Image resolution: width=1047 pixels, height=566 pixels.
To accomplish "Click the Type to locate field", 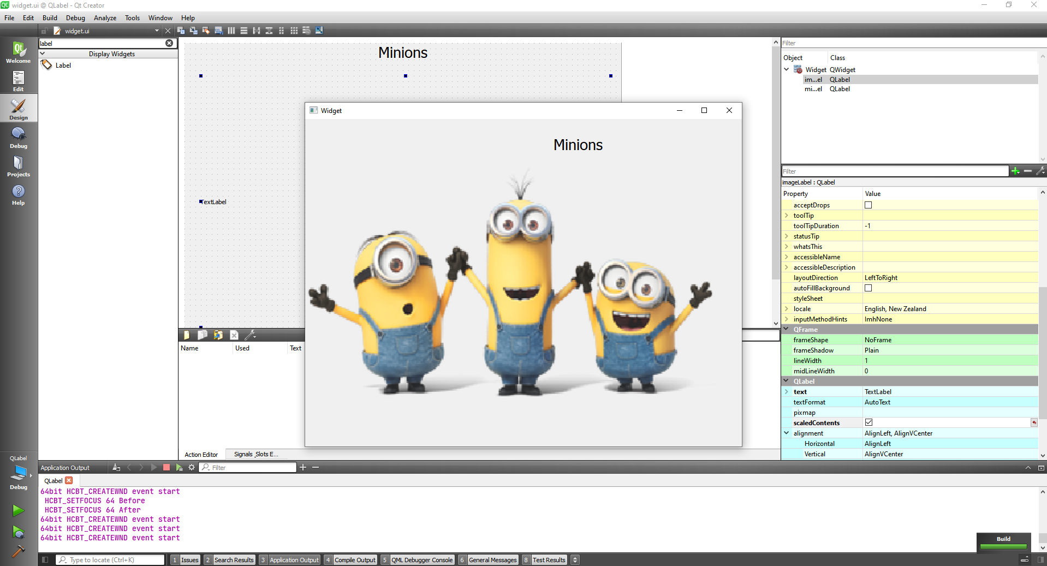I will (x=110, y=559).
